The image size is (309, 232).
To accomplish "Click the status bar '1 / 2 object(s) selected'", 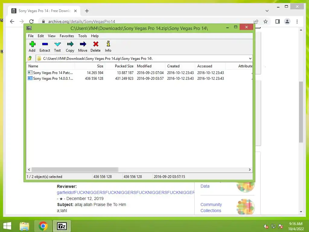I will [x=44, y=176].
